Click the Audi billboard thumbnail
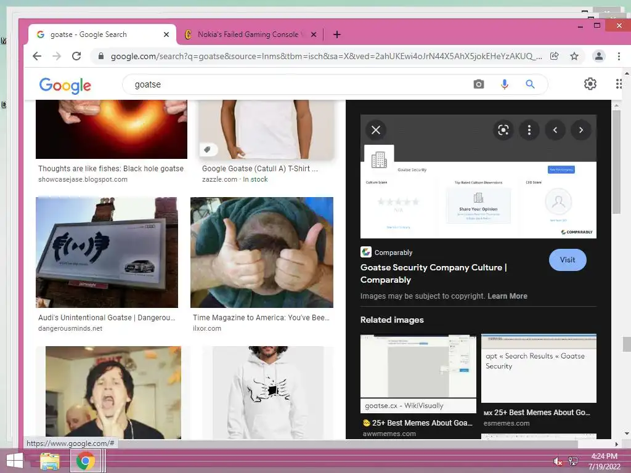Viewport: 631px width, 473px height. coord(107,252)
